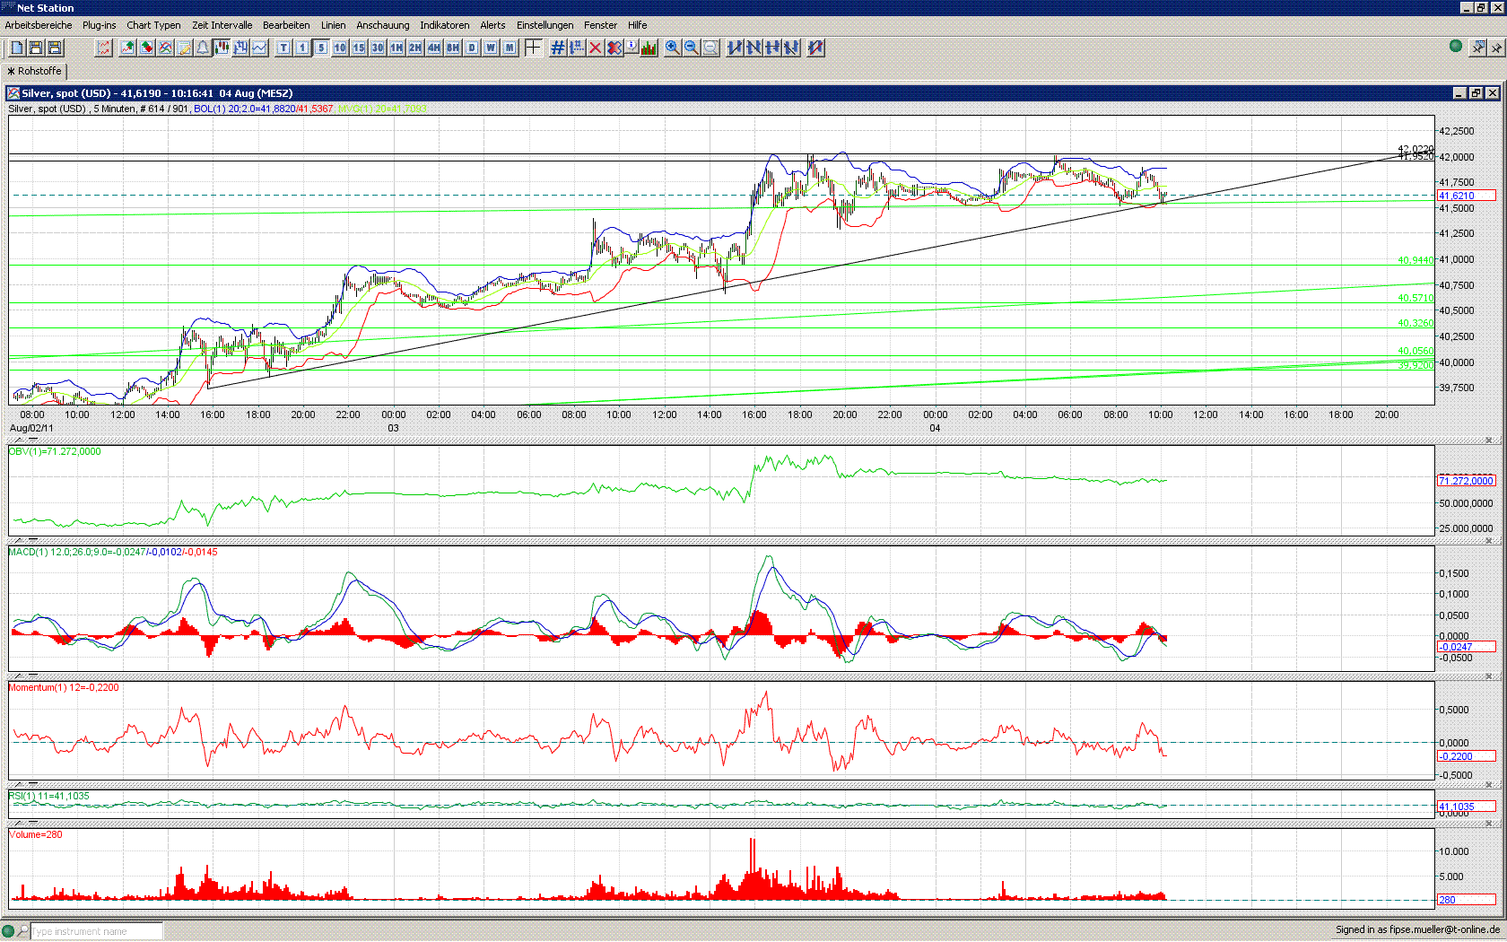This screenshot has height=942, width=1507.
Task: Click the green globe status bar icon
Action: (x=8, y=931)
